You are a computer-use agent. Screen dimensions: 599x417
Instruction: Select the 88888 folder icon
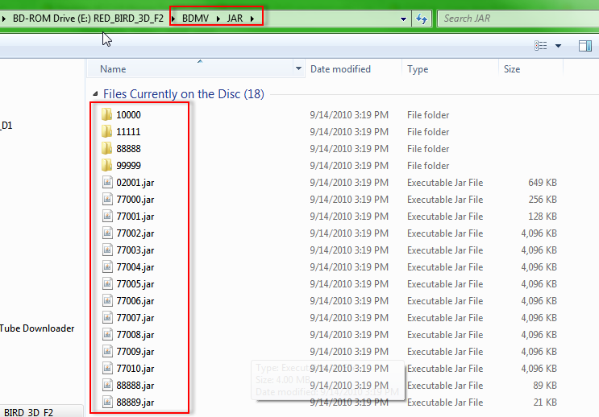point(106,149)
